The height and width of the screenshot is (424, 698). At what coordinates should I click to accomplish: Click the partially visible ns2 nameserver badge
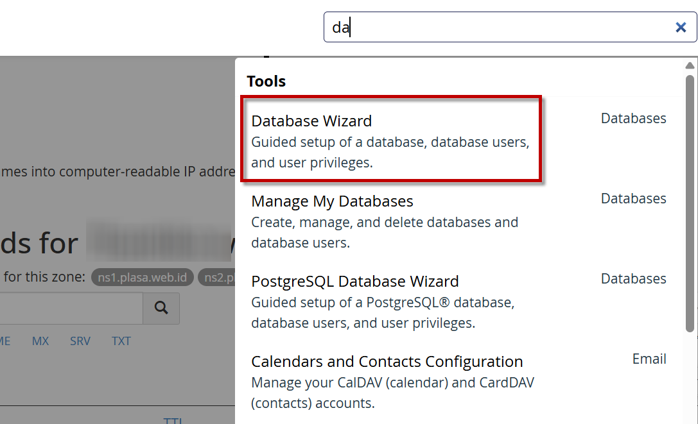point(217,277)
